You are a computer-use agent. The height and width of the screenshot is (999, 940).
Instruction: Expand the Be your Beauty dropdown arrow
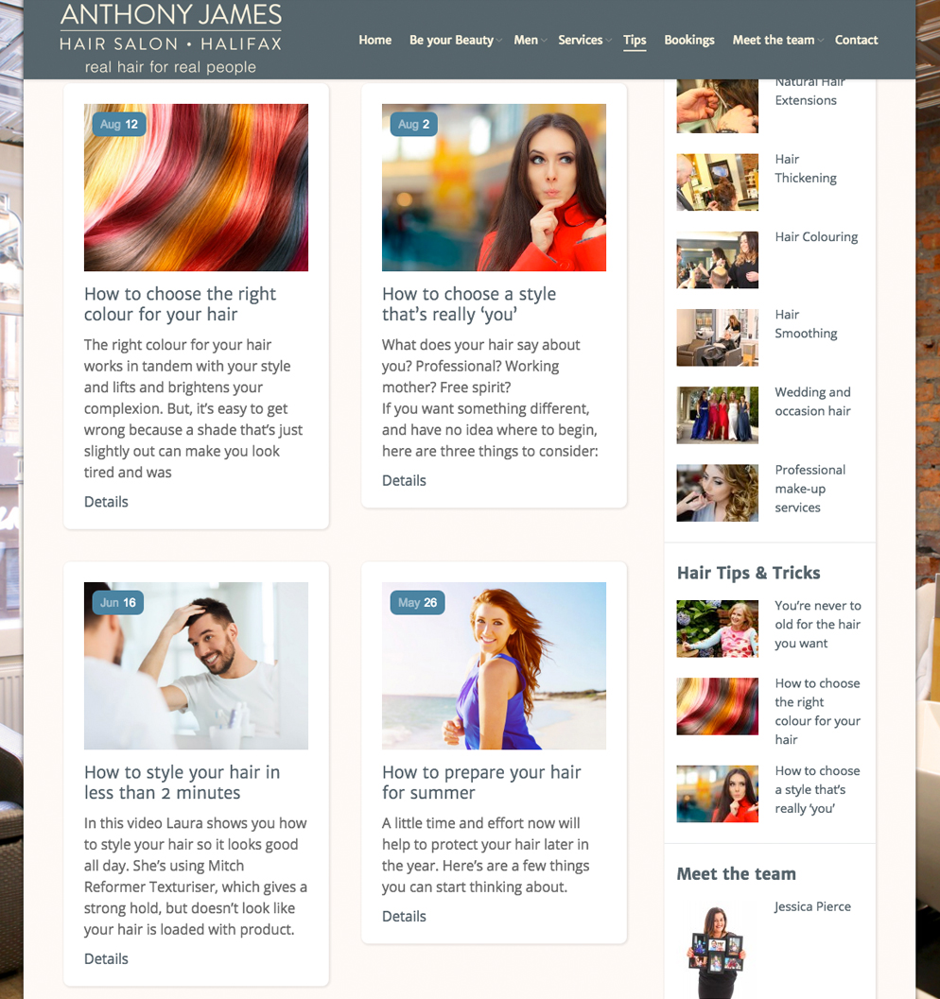coord(499,41)
